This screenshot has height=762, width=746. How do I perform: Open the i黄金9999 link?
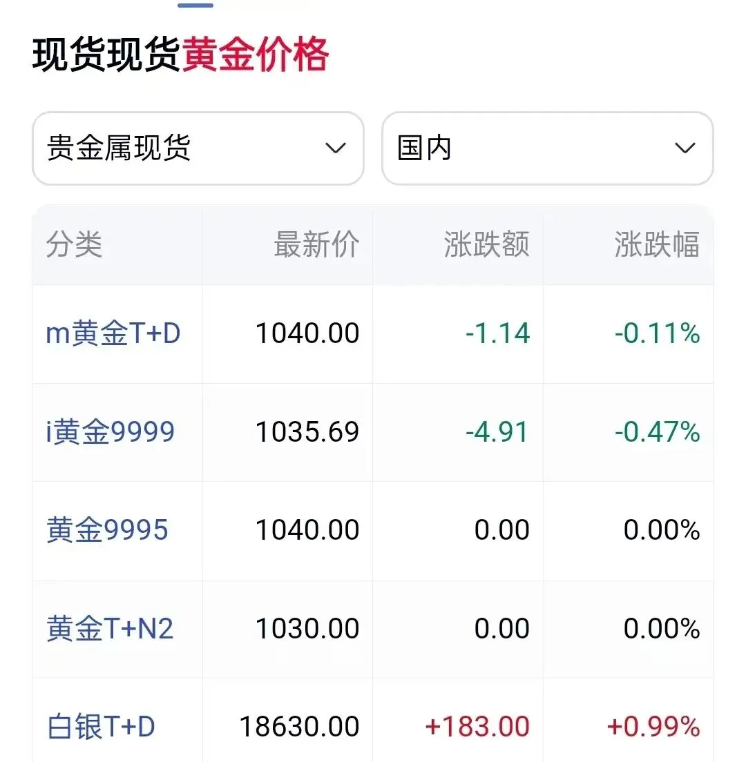click(111, 431)
